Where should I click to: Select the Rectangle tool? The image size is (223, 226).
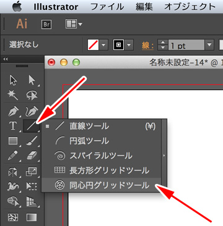tap(13, 141)
